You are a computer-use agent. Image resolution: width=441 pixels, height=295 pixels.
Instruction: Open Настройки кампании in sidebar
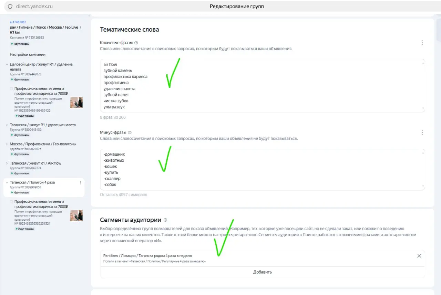pyautogui.click(x=28, y=54)
